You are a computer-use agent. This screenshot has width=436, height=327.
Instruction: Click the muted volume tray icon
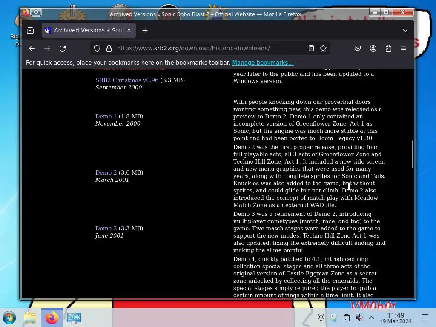(x=359, y=318)
